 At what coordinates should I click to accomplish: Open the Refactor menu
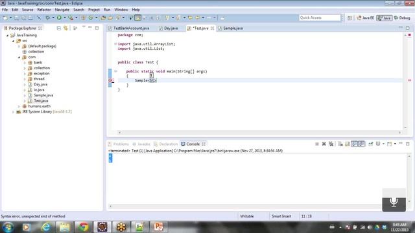tap(44, 10)
